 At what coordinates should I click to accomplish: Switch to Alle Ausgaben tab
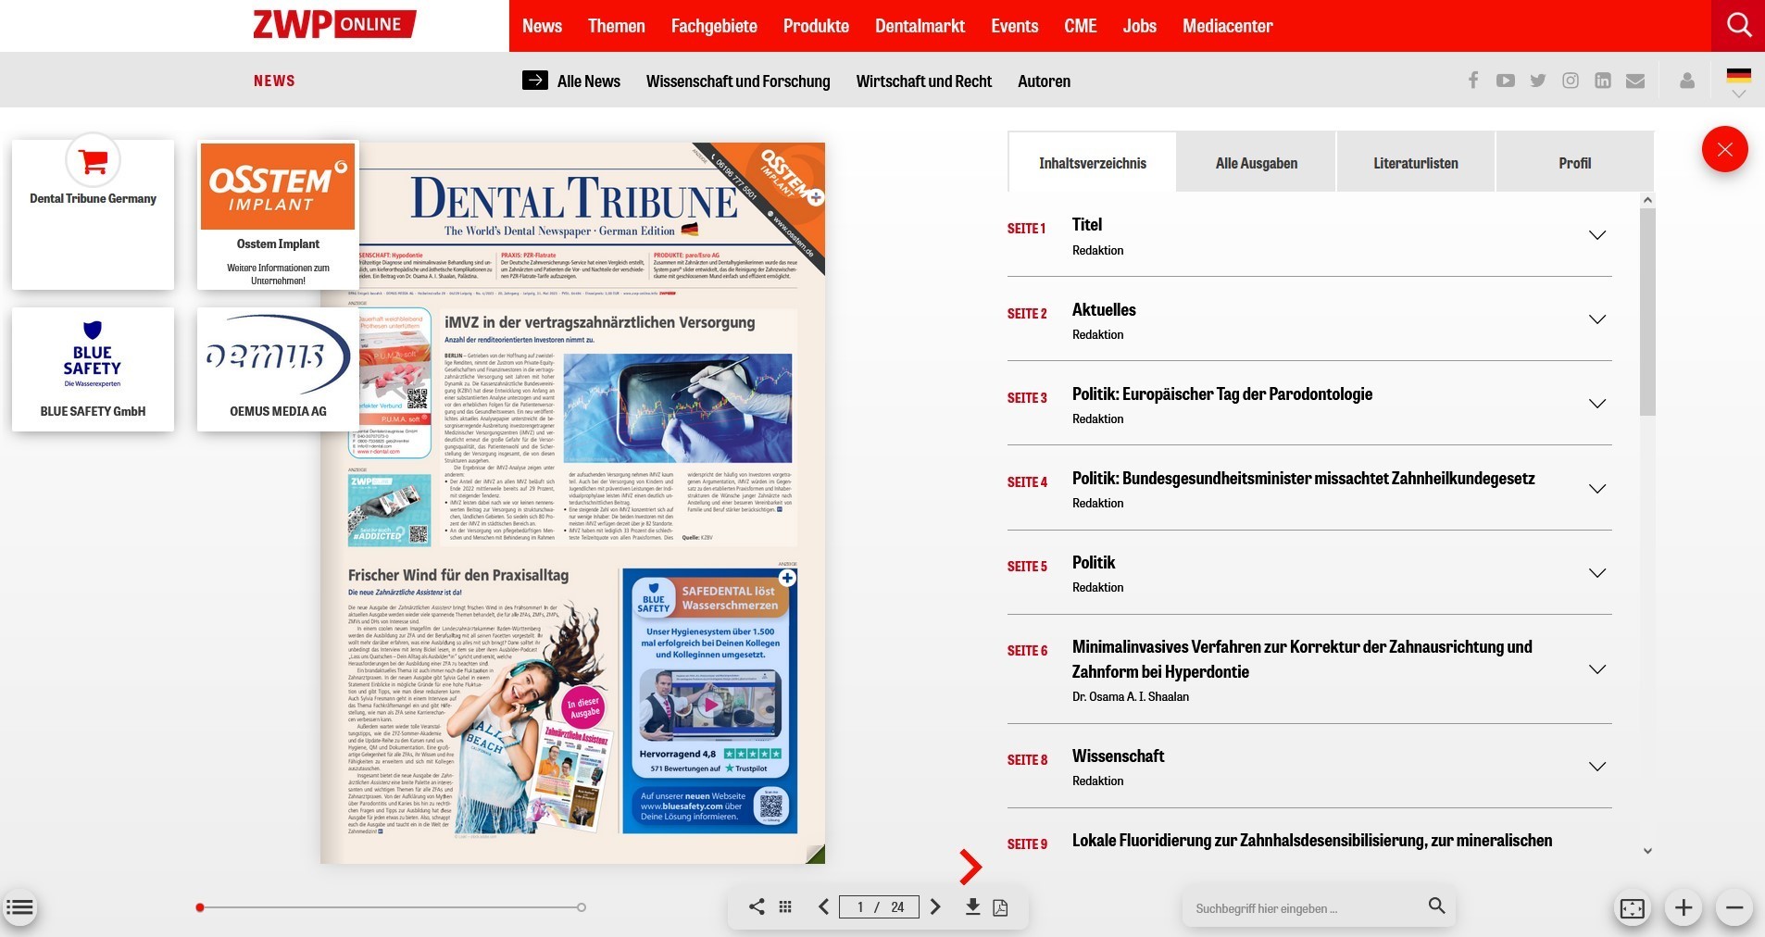pyautogui.click(x=1257, y=163)
